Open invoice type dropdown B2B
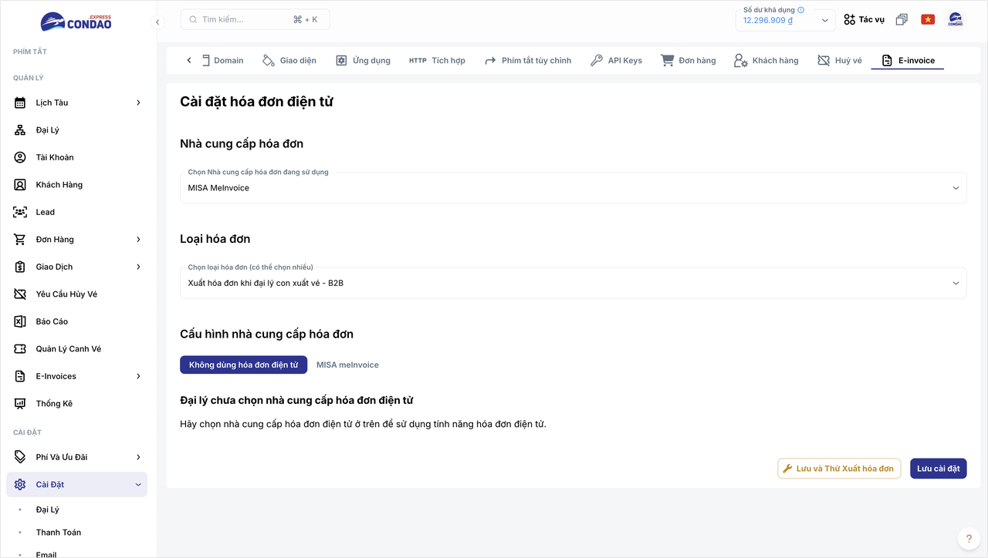 tap(573, 283)
